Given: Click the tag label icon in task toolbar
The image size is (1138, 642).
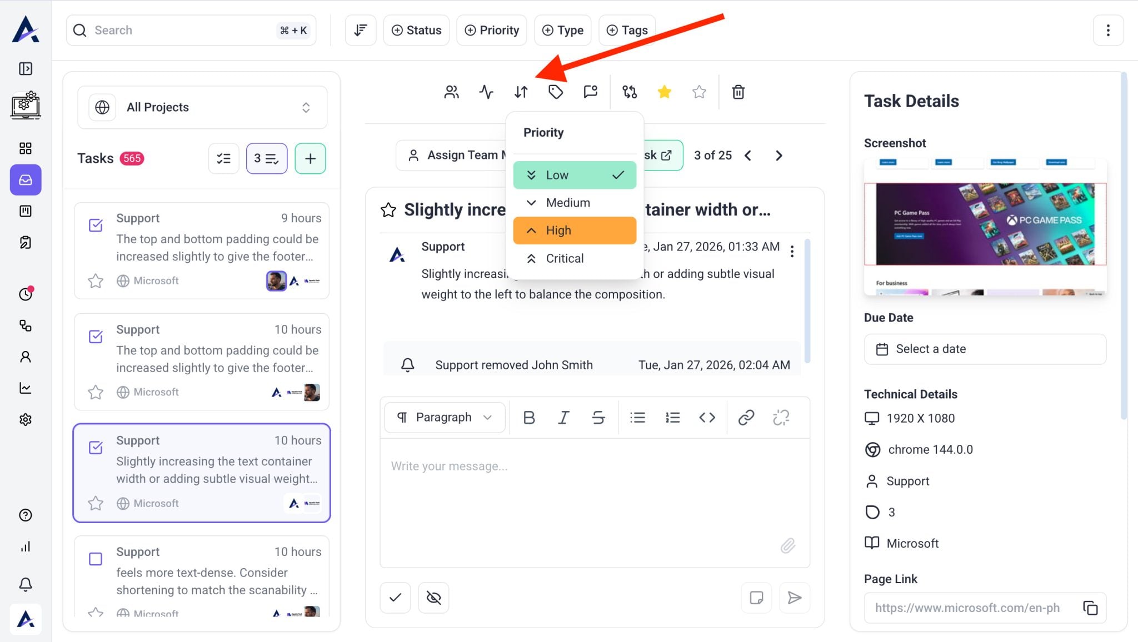Looking at the screenshot, I should coord(556,92).
